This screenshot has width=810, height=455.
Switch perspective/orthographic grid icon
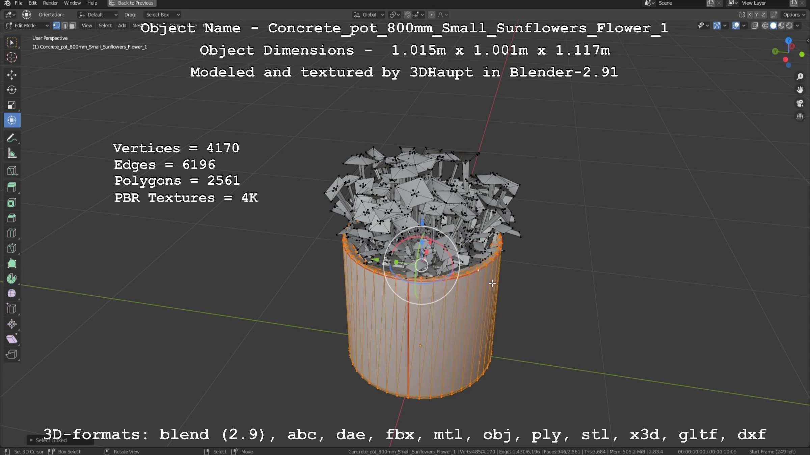[800, 117]
